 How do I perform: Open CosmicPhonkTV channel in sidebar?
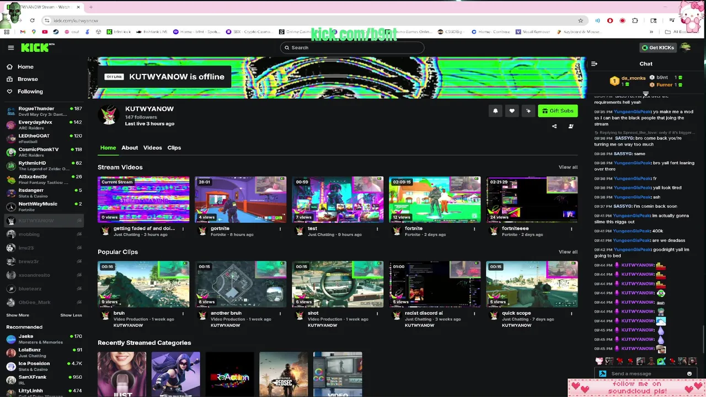click(44, 152)
